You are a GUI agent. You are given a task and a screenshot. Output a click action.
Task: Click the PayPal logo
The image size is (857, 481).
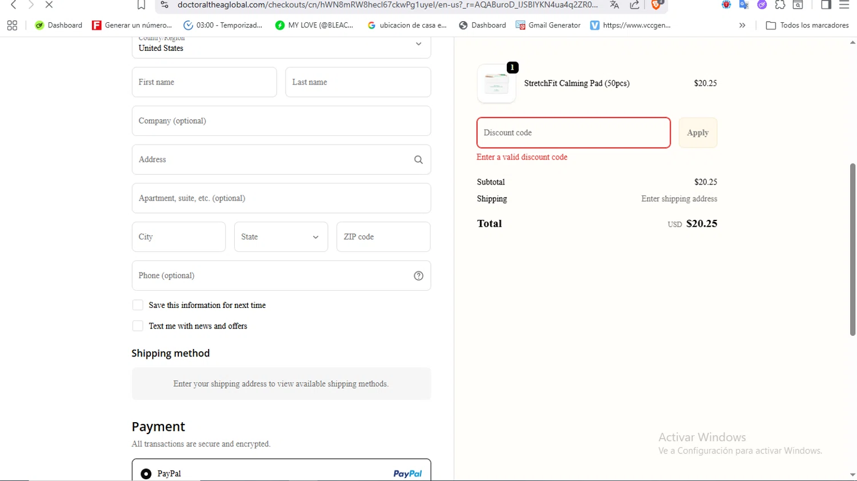407,474
